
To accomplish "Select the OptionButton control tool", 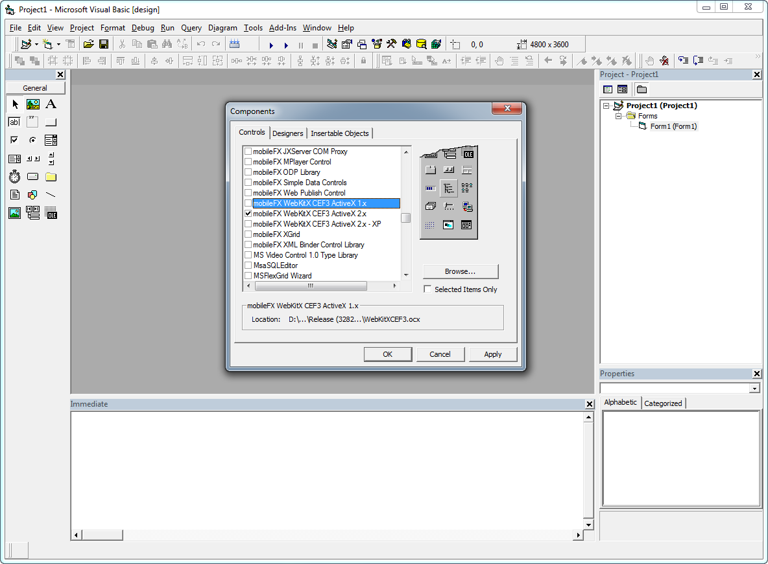I will click(x=33, y=141).
